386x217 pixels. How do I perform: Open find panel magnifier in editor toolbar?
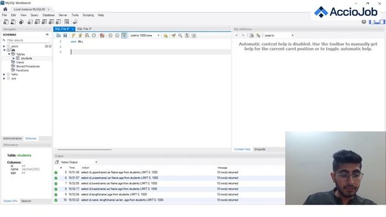pos(180,36)
